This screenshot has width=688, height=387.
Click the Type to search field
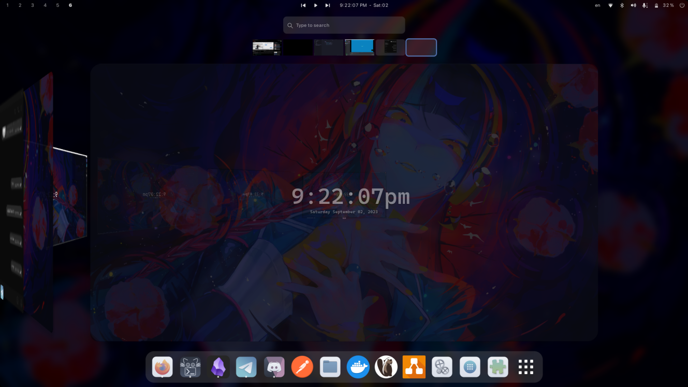pos(344,25)
